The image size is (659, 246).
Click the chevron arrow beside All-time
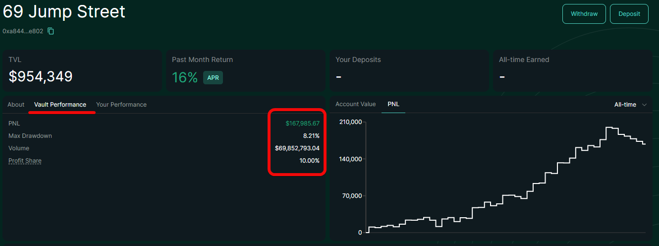tap(644, 105)
